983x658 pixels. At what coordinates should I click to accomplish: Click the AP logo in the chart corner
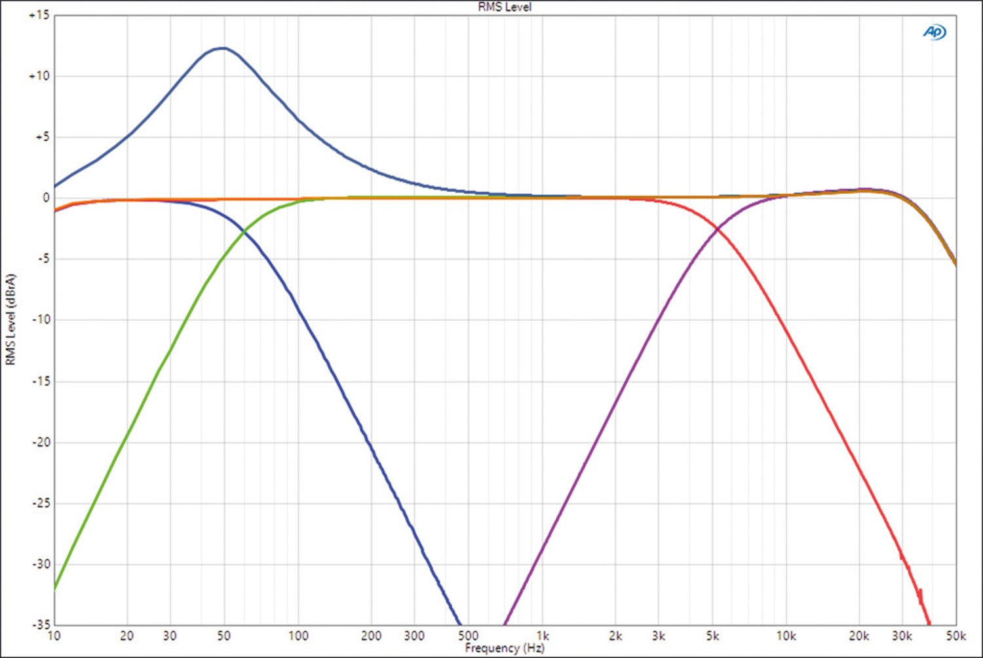click(934, 32)
